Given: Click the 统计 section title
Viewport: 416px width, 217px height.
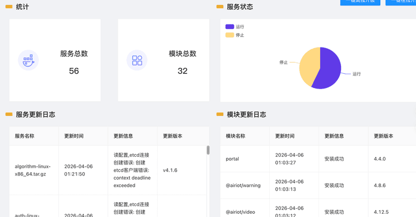Looking at the screenshot, I should [22, 7].
